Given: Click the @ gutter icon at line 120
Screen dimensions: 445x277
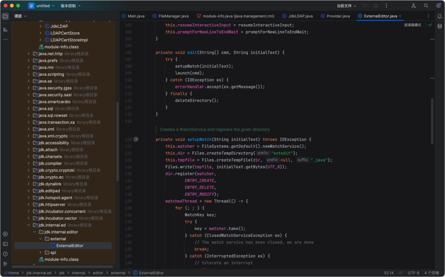Looking at the screenshot, I should click(136, 139).
